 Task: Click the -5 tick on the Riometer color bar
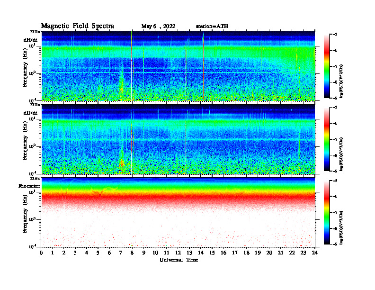click(x=335, y=181)
